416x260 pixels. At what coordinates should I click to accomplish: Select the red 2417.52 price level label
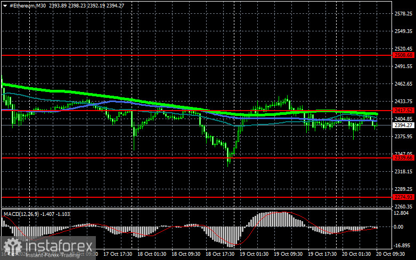tap(404, 110)
